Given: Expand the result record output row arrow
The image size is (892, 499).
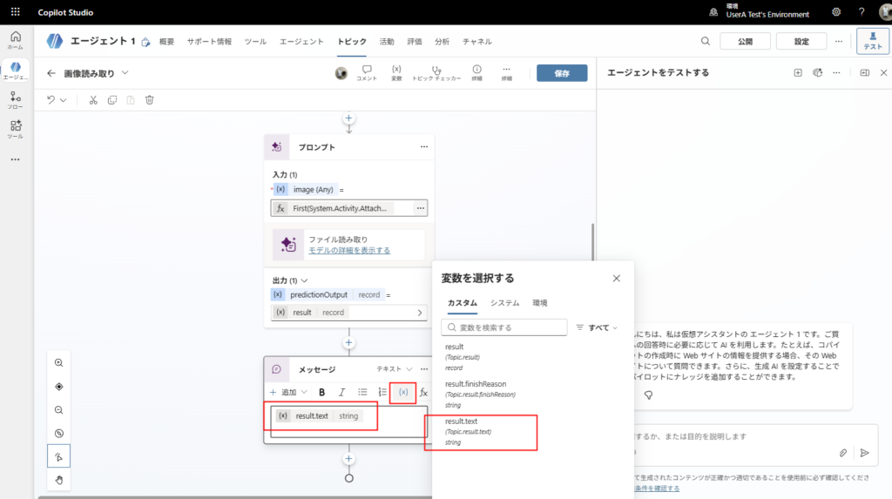Looking at the screenshot, I should point(420,313).
